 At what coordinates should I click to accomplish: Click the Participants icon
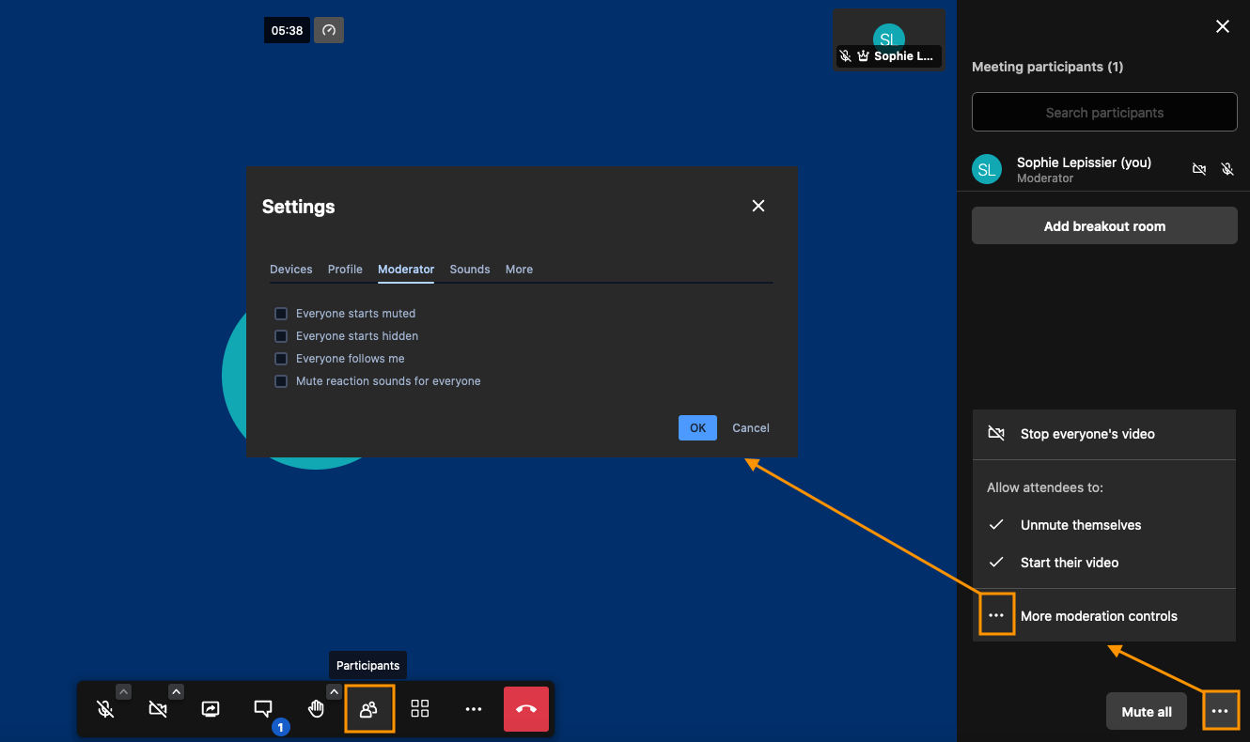(x=368, y=709)
